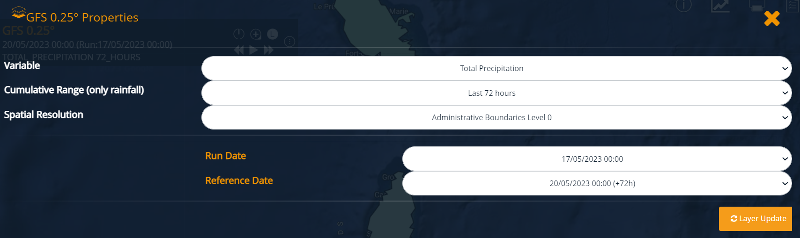The height and width of the screenshot is (238, 800).
Task: Click the dimmed L circle icon in the layer panel
Action: (x=273, y=34)
